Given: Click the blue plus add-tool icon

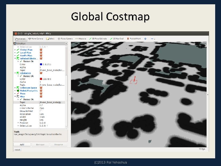Looking at the screenshot, I should 145,39.
